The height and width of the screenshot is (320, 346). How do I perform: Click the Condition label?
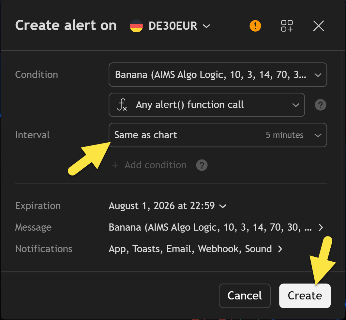[x=37, y=75]
